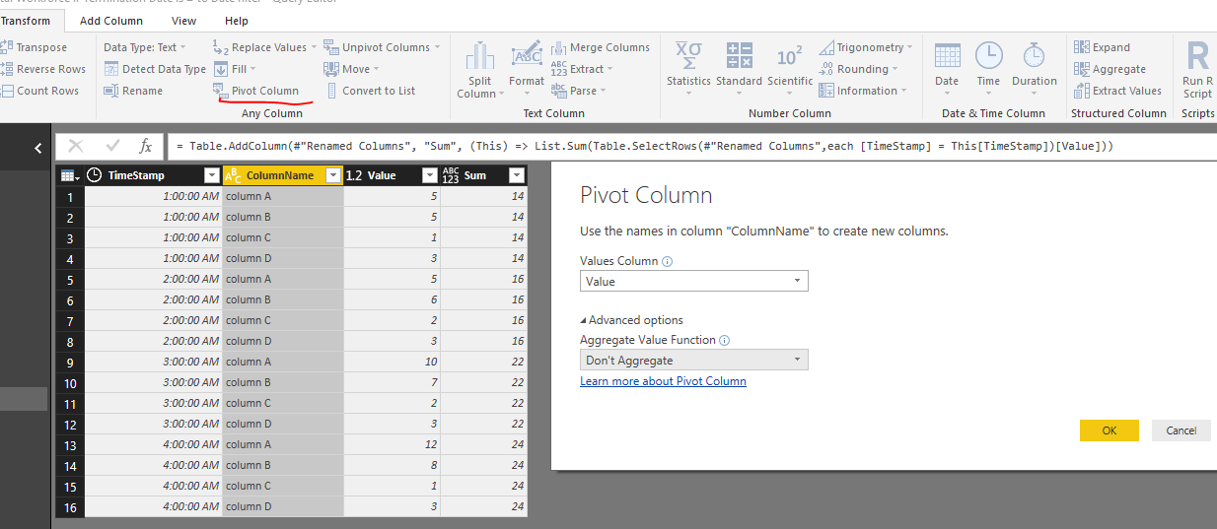Click the Aggregate Value Function info icon
The image size is (1217, 529).
(x=725, y=340)
